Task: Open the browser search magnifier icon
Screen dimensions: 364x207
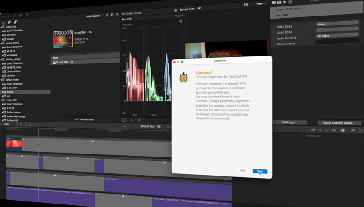Action: (117, 14)
